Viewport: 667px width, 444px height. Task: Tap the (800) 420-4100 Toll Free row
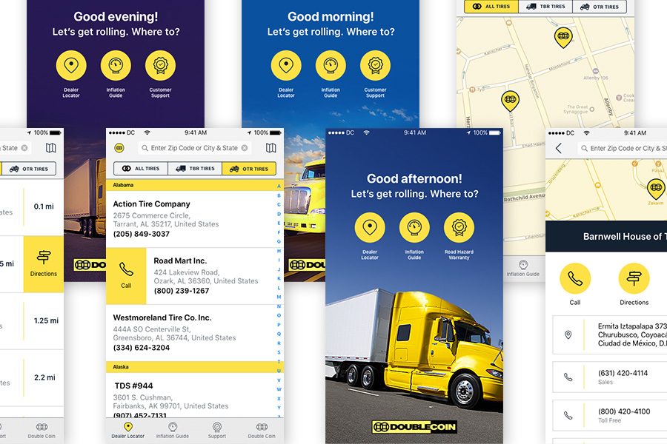pos(610,415)
